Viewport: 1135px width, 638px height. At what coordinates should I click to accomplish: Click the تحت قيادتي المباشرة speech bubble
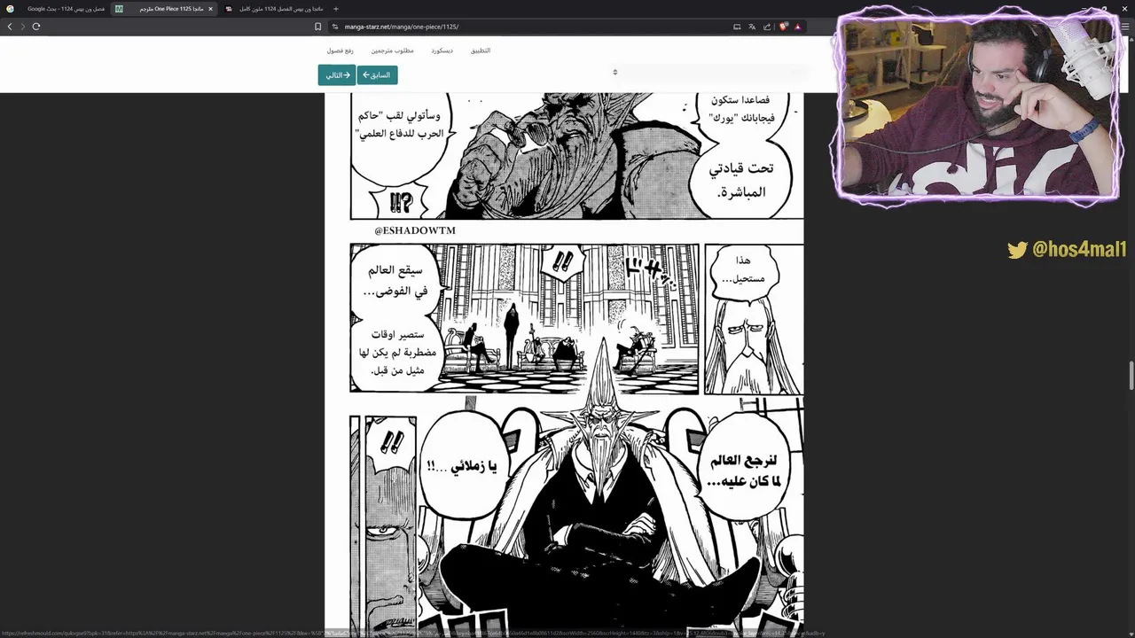[x=740, y=180]
